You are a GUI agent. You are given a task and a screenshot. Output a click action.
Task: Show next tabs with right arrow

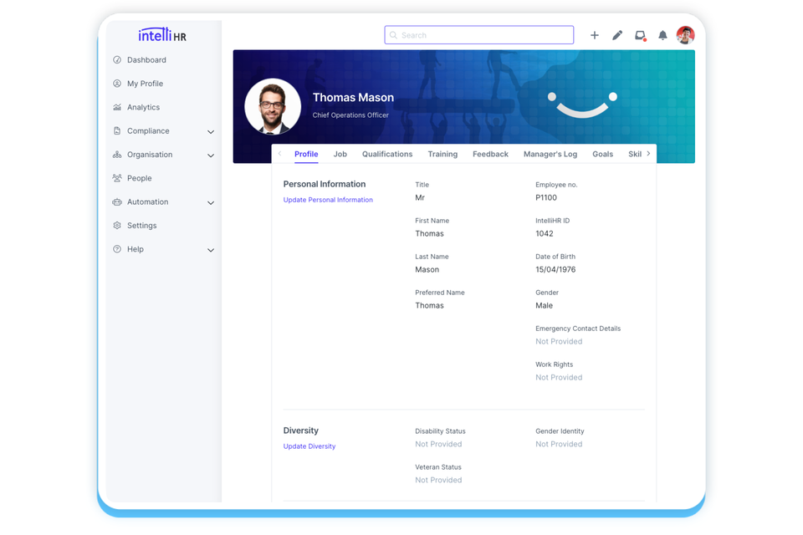(648, 154)
